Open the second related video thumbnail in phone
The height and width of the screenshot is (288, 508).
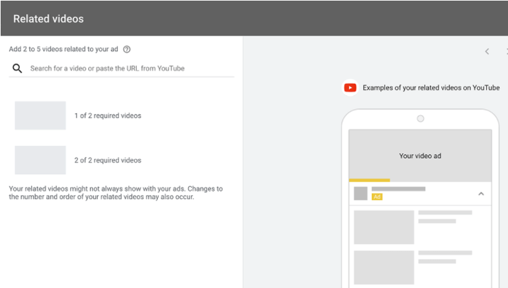(x=384, y=267)
